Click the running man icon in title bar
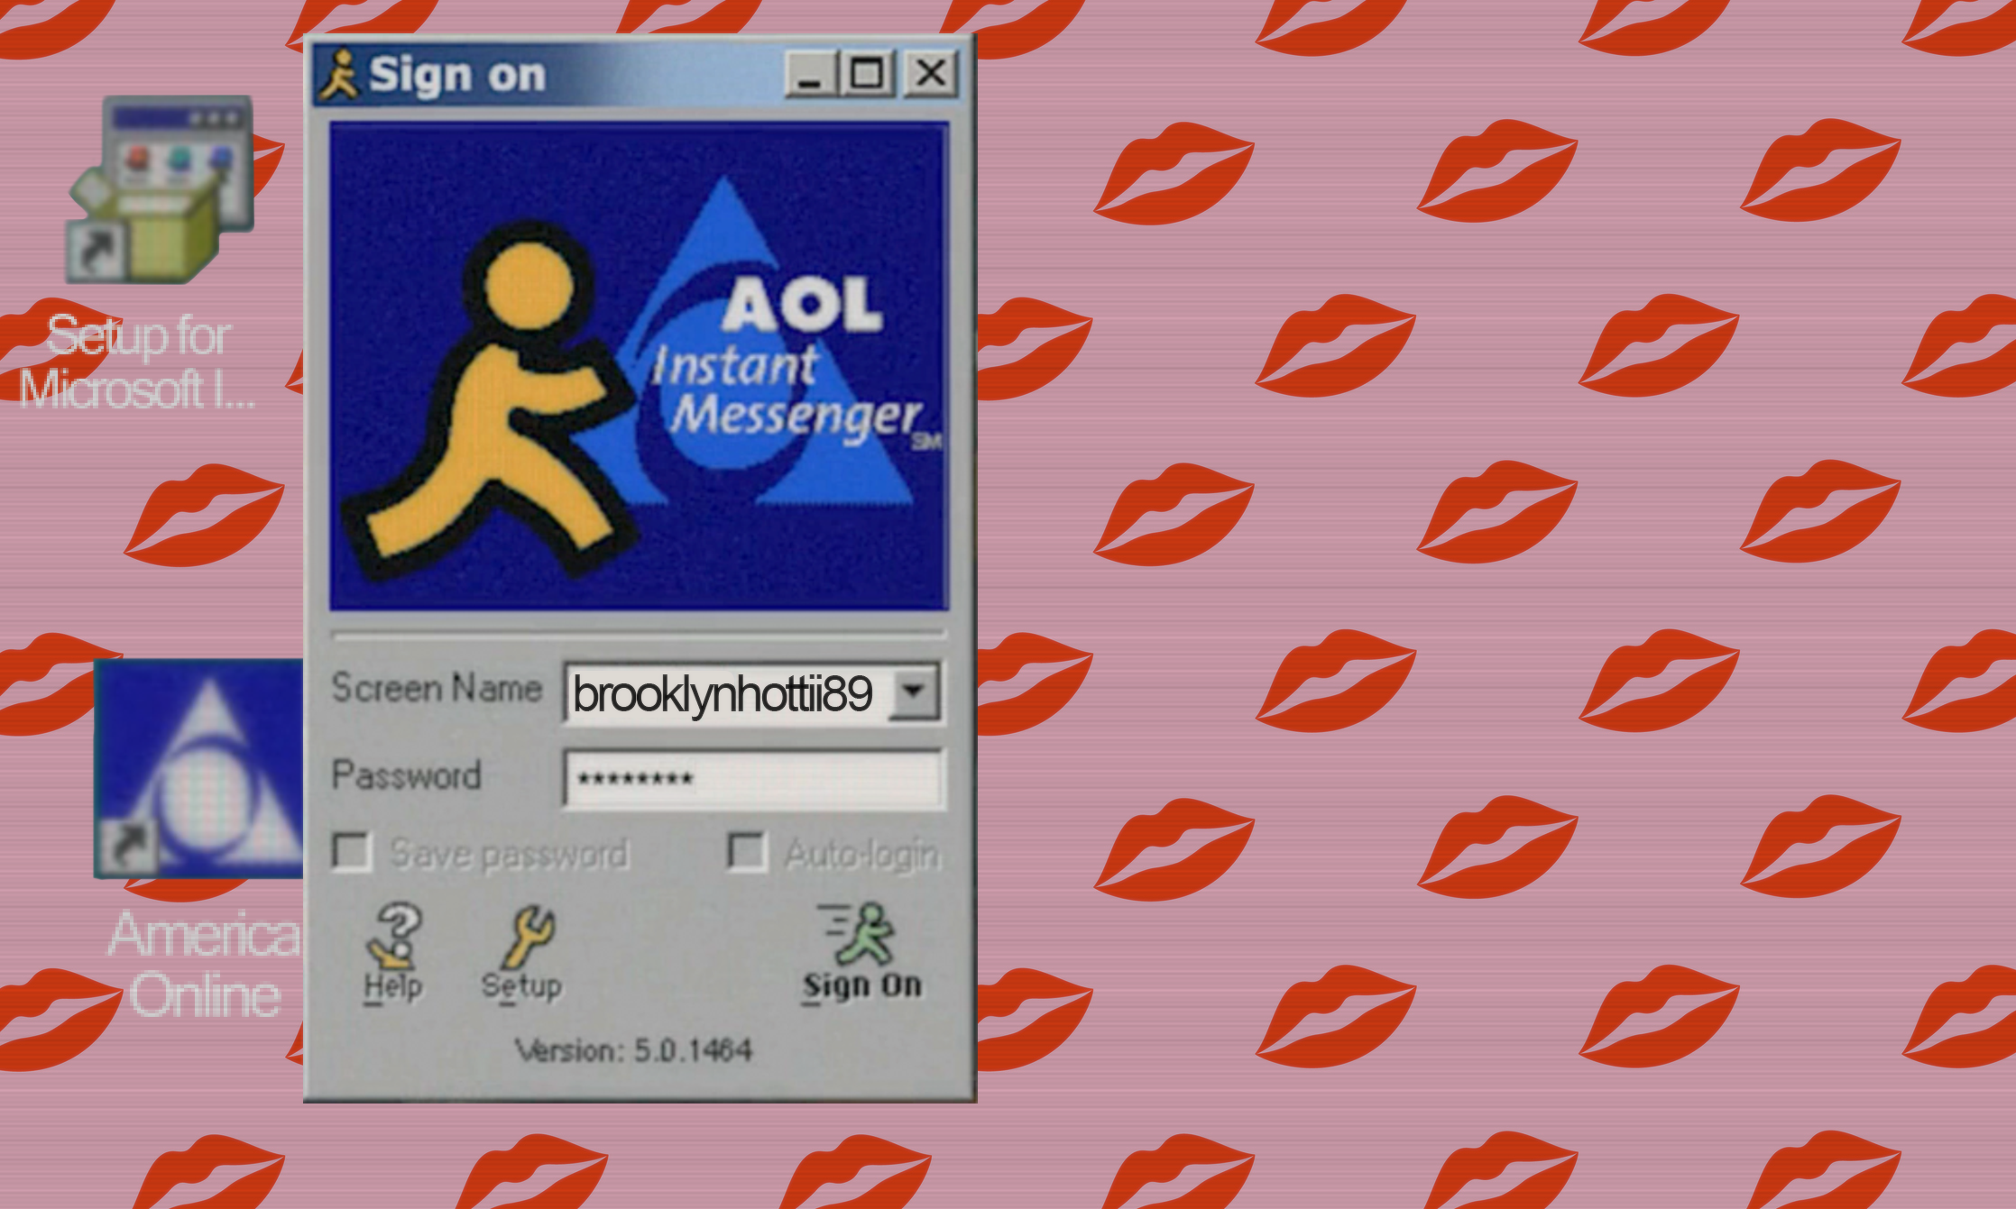 click(x=340, y=75)
